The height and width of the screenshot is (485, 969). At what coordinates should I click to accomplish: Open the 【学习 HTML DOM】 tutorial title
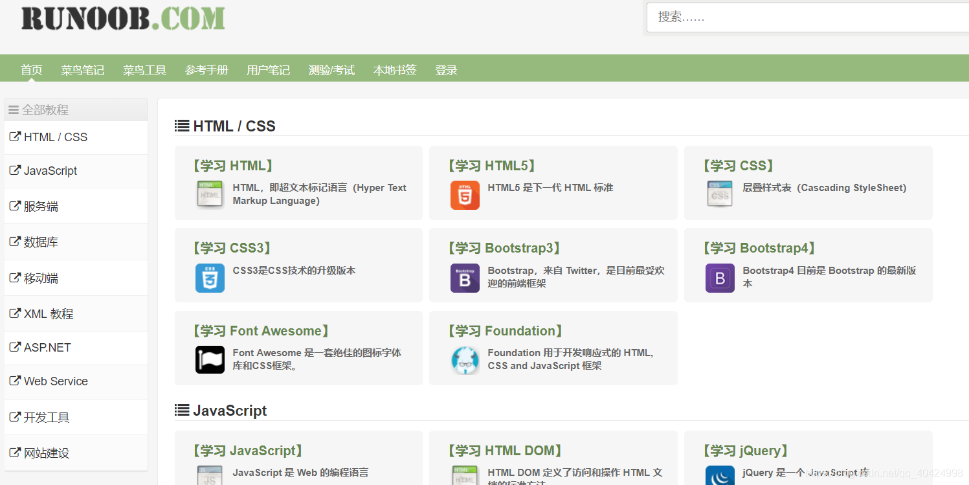point(505,451)
